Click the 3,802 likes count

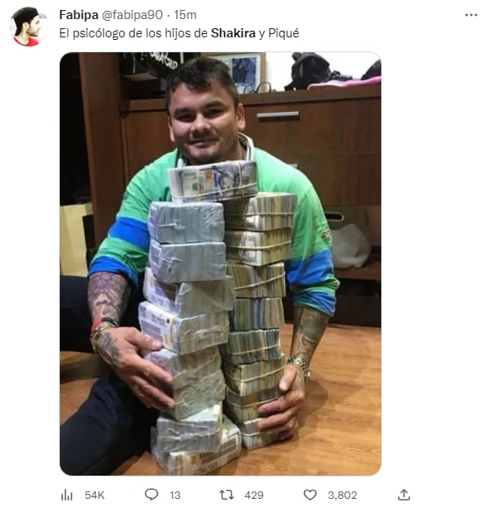(342, 495)
